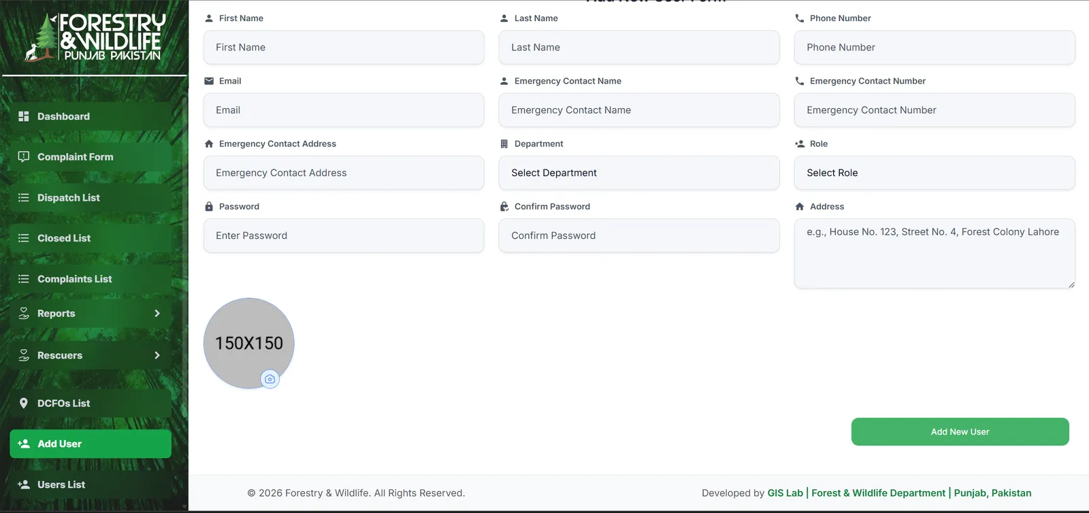This screenshot has height=513, width=1089.
Task: Click the Add User person-plus icon
Action: click(x=24, y=444)
